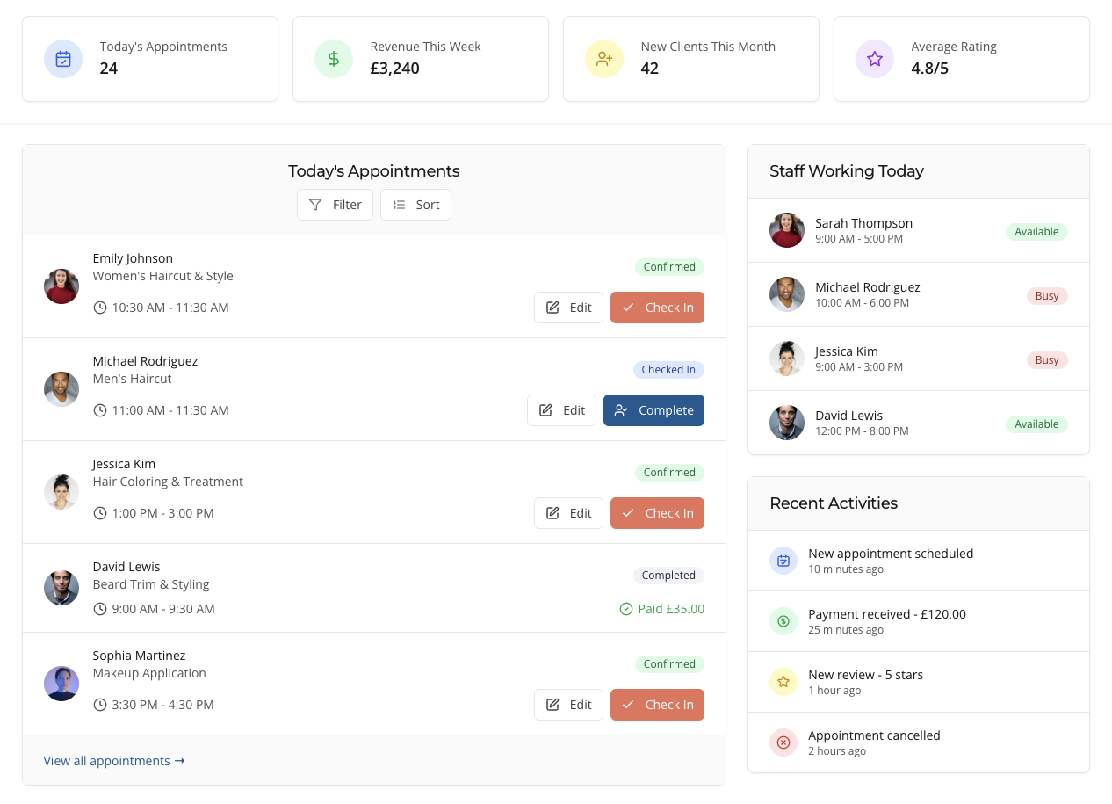Open the Filter panel for appointments
1112x804 pixels.
tap(335, 204)
